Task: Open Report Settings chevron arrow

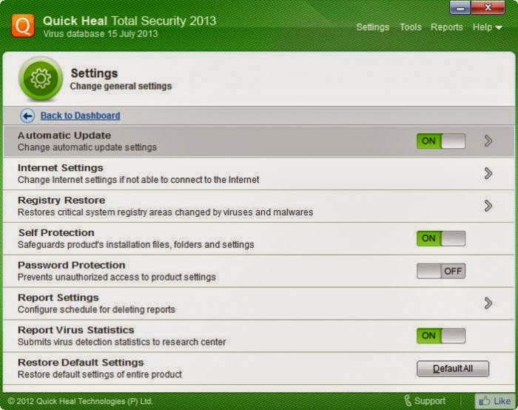Action: coord(488,303)
